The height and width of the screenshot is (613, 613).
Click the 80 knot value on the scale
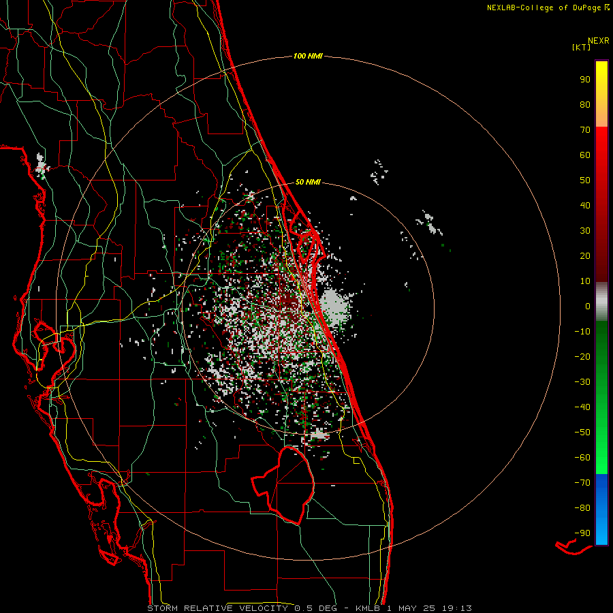pyautogui.click(x=585, y=104)
